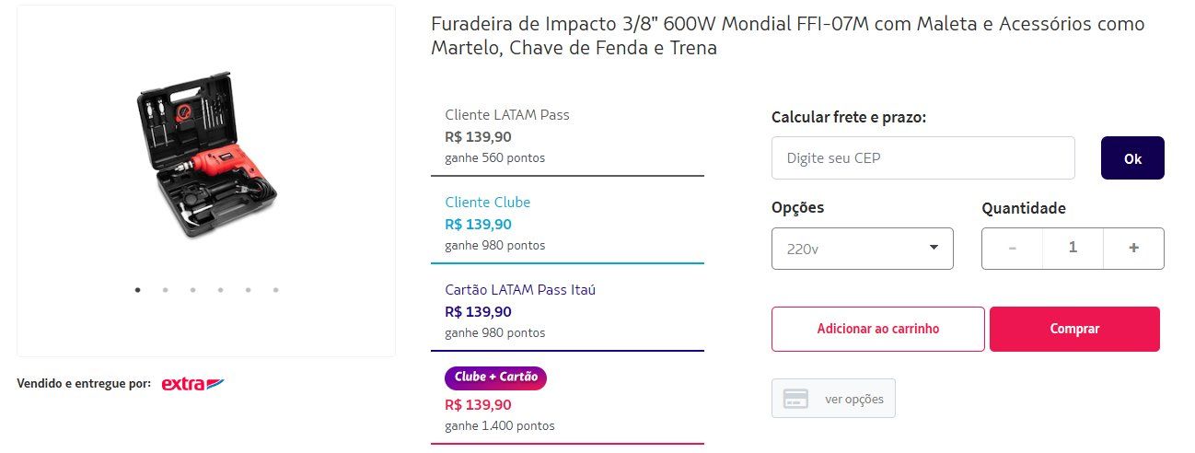The width and height of the screenshot is (1195, 453).
Task: Choose the Cartão LATAM Pass Itaú option
Action: [x=568, y=311]
